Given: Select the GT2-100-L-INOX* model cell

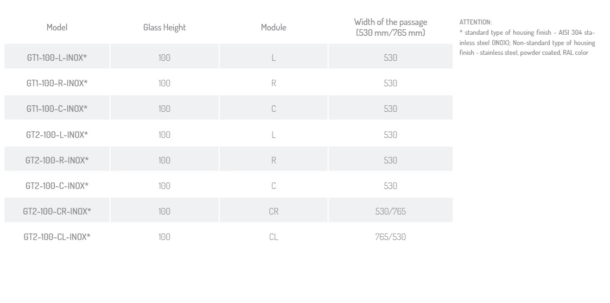Looking at the screenshot, I should (x=57, y=133).
